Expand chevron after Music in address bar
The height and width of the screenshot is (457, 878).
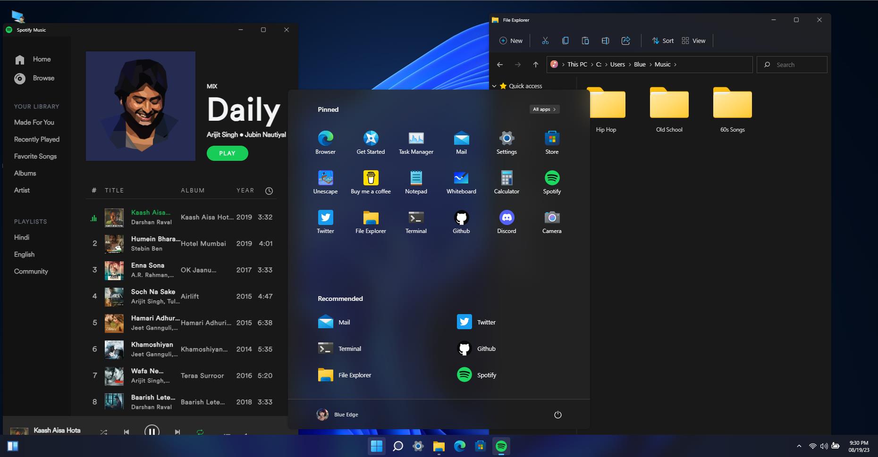tap(675, 65)
